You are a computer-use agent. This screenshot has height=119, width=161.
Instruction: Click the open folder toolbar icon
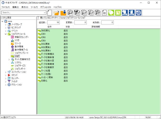coord(56,13)
